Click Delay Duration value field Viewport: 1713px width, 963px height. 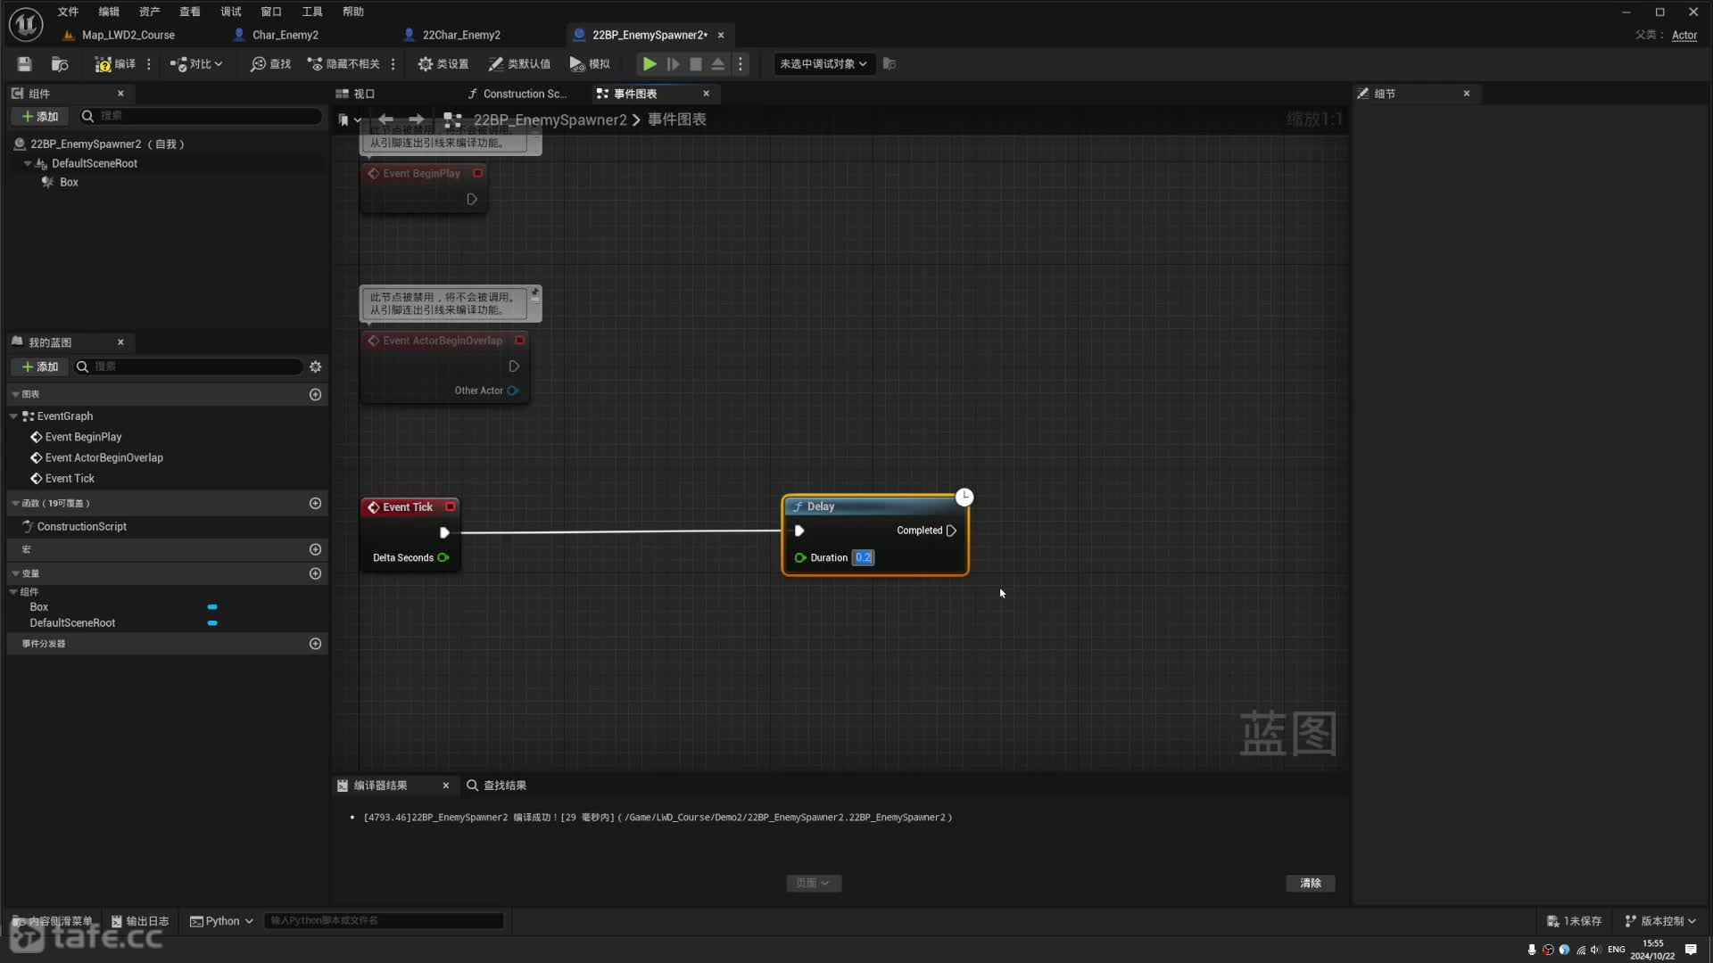point(863,558)
